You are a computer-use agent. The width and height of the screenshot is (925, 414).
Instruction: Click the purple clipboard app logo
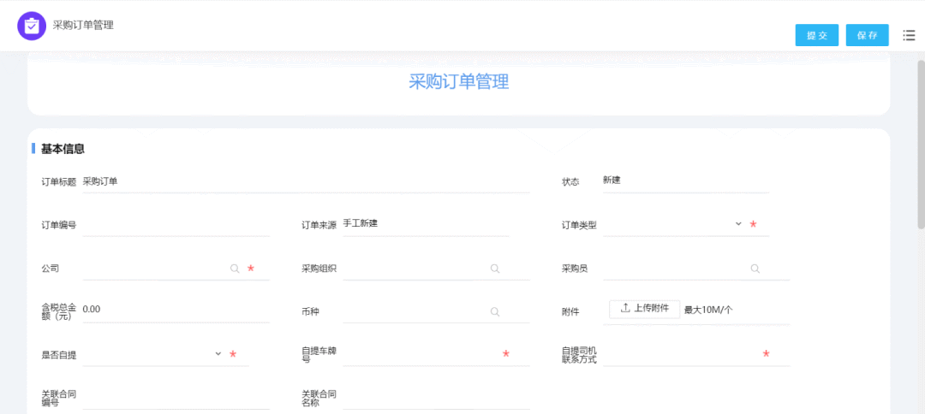tap(32, 26)
